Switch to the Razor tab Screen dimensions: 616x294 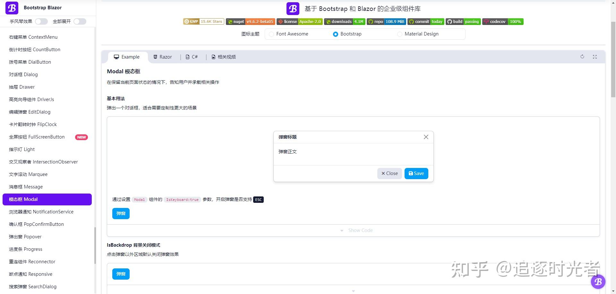(163, 57)
